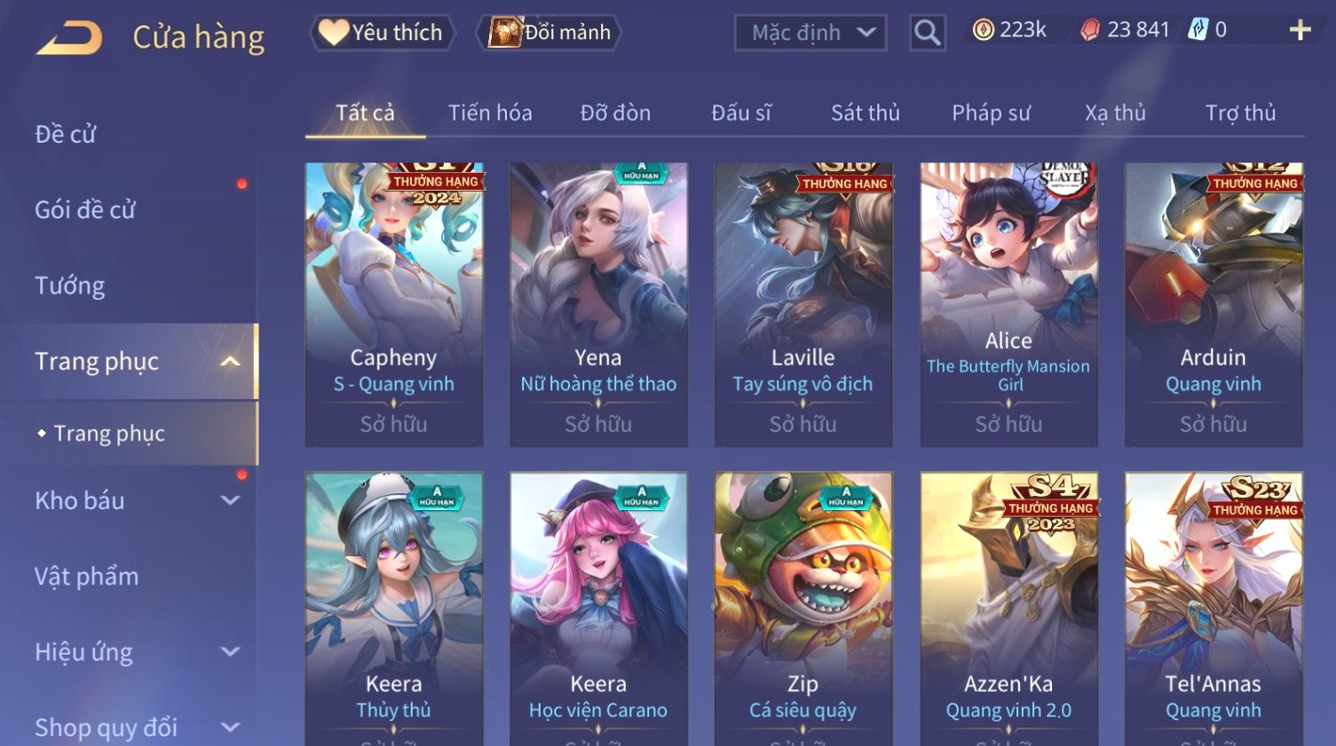Screen dimensions: 1336x746
Task: Switch to the Sát thủ tab
Action: point(866,113)
